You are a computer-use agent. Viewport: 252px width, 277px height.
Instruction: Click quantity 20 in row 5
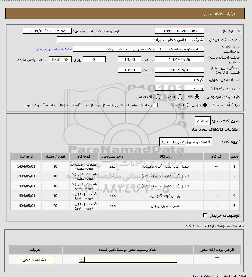click(55, 206)
